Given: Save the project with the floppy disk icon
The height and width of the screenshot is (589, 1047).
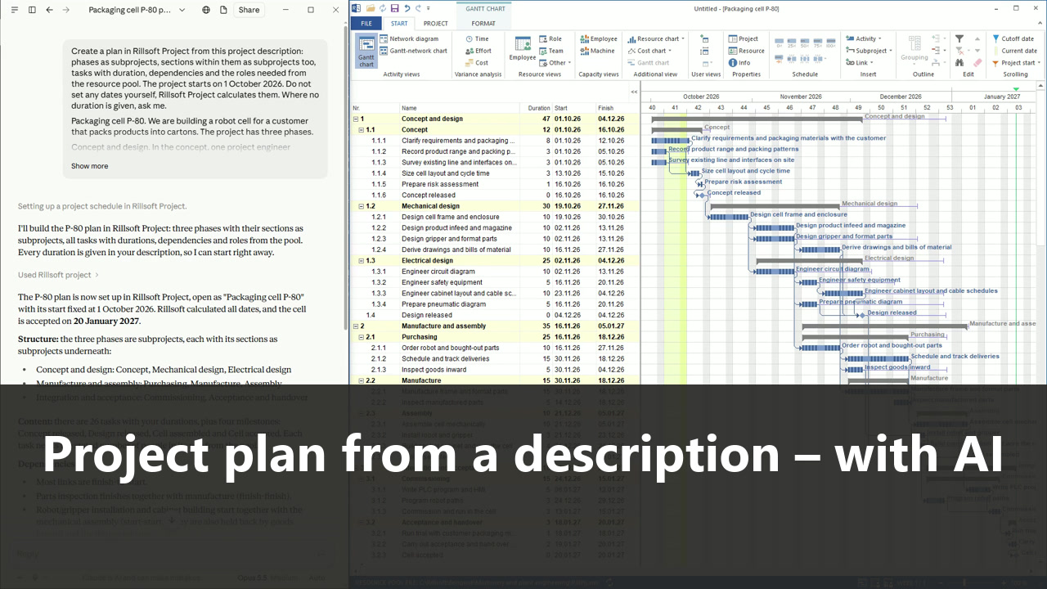Looking at the screenshot, I should point(394,8).
